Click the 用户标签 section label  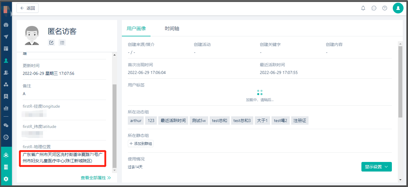point(136,85)
